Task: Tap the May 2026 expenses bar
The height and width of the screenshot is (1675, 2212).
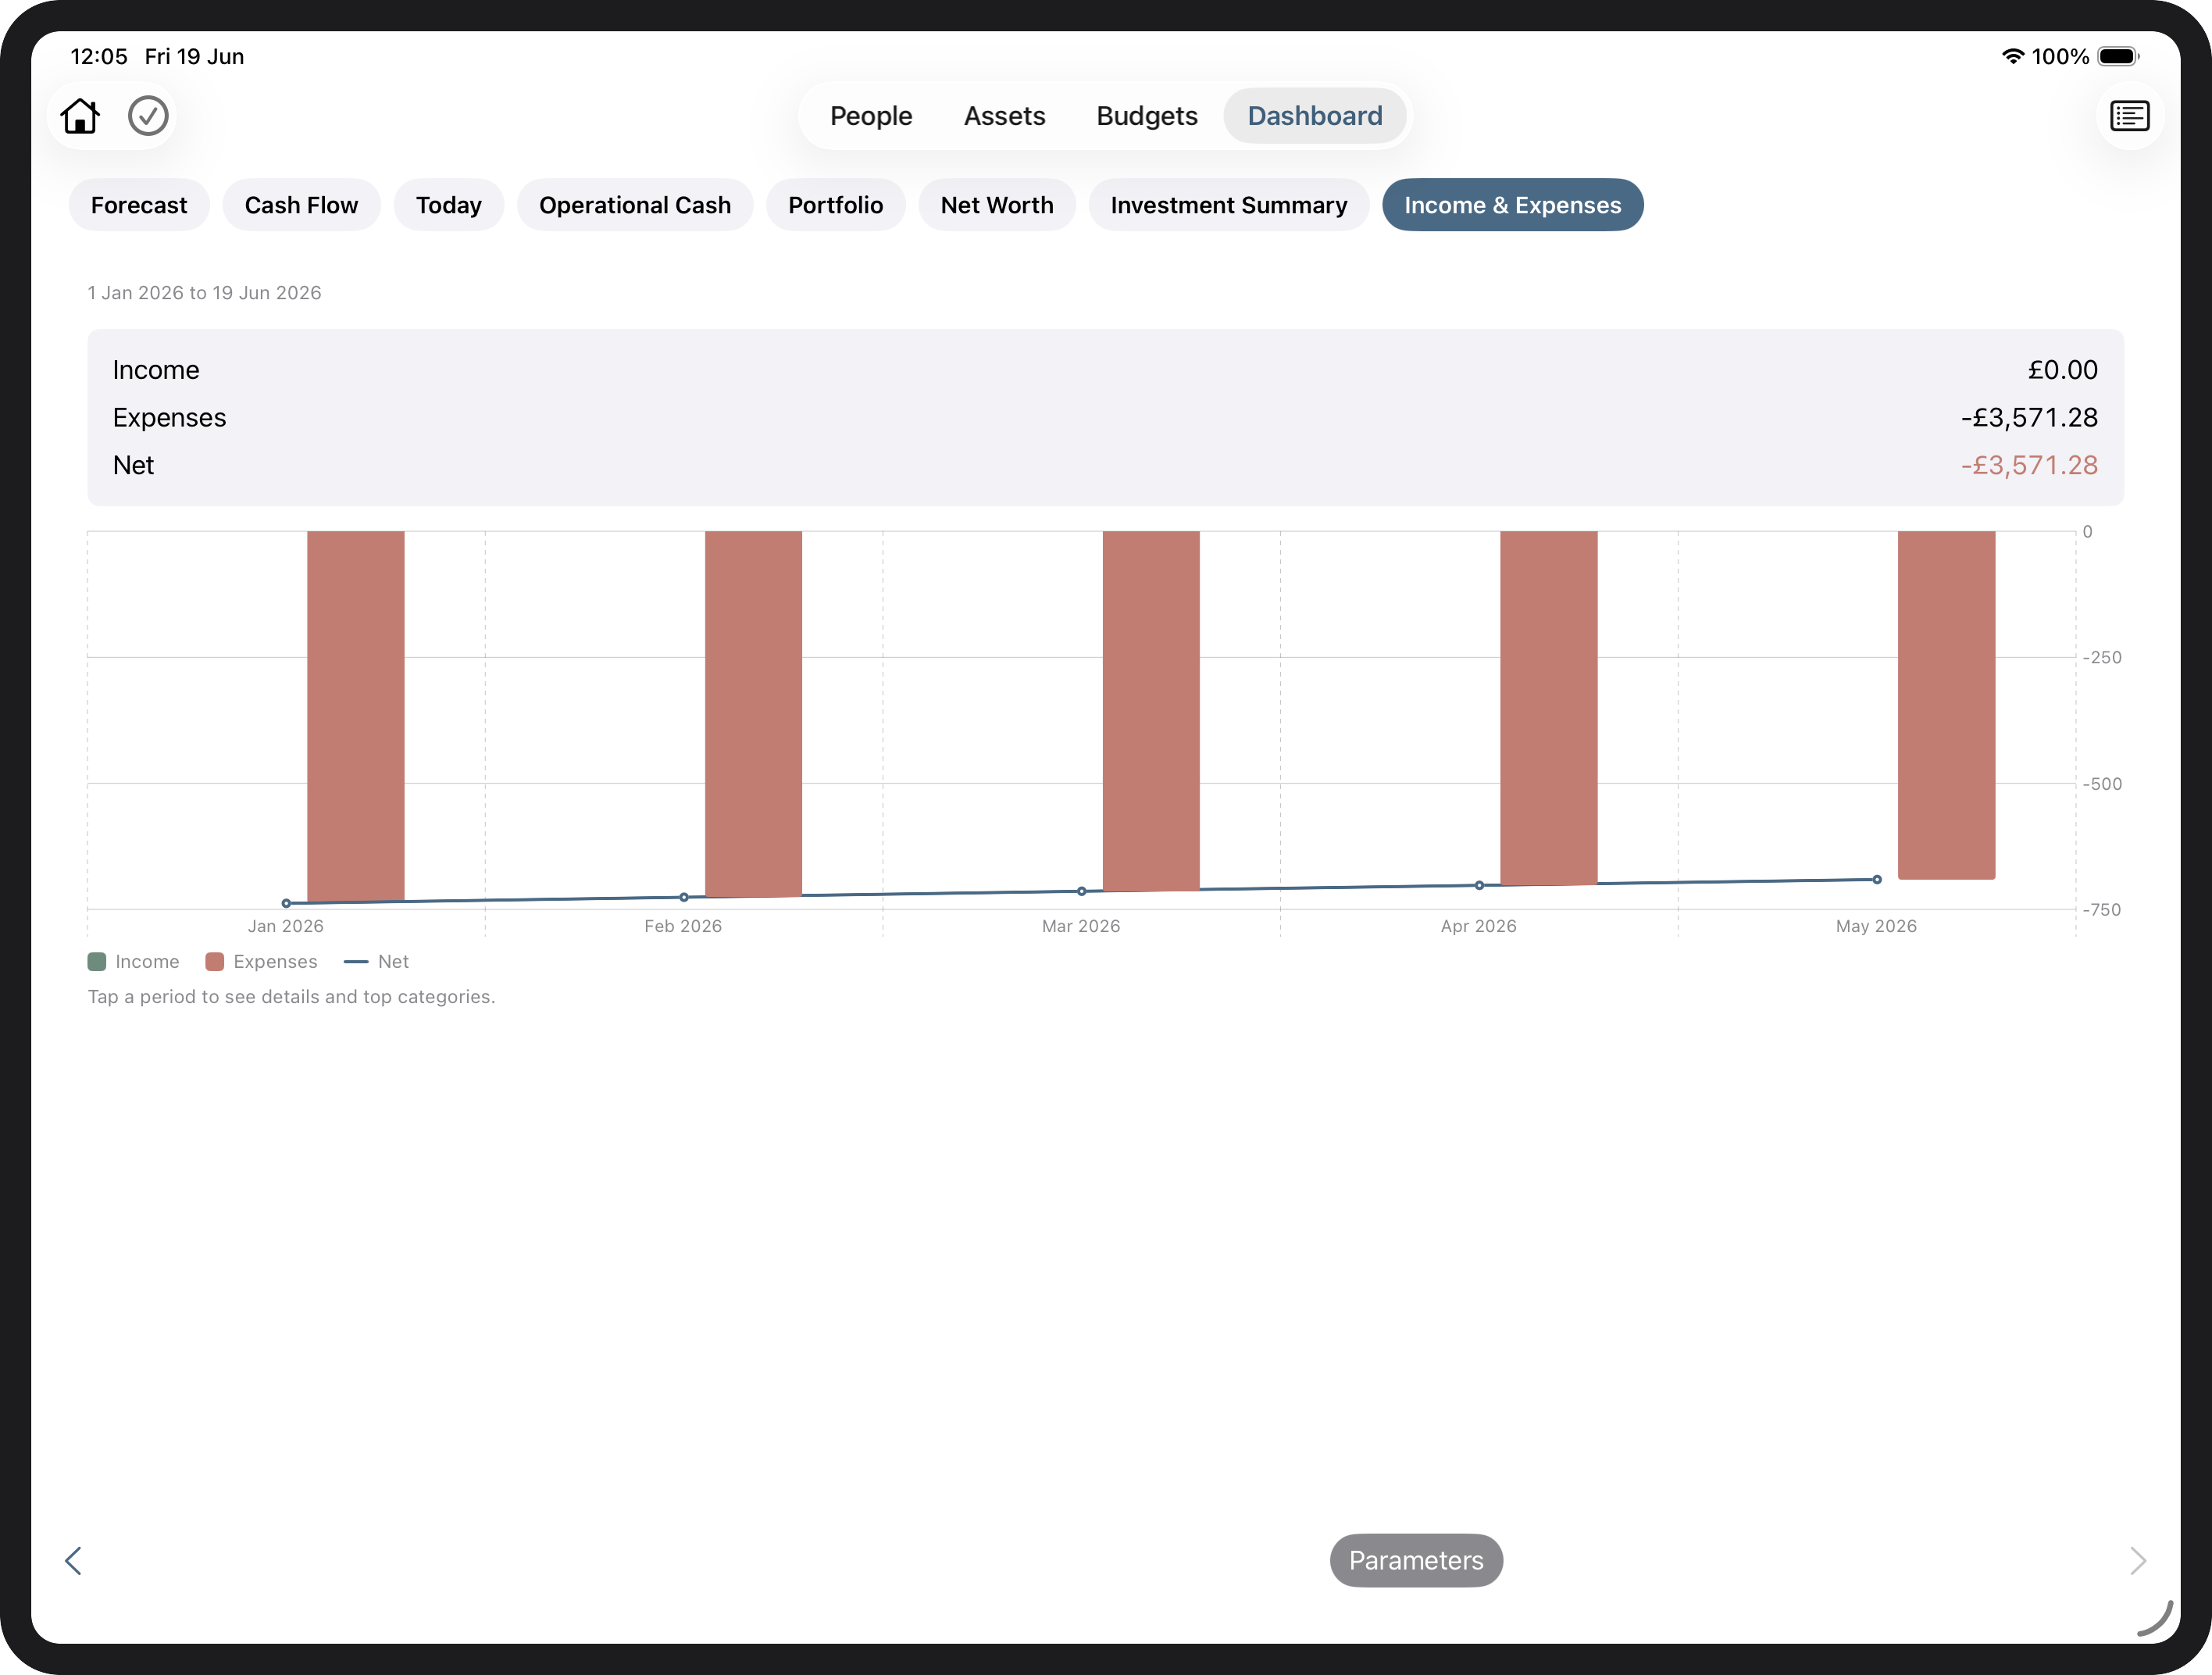Action: click(1946, 705)
